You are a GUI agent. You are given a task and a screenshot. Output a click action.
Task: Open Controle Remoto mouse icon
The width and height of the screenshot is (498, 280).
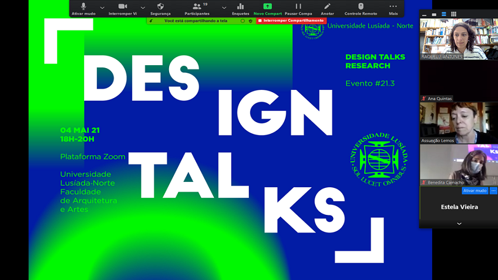point(361,6)
